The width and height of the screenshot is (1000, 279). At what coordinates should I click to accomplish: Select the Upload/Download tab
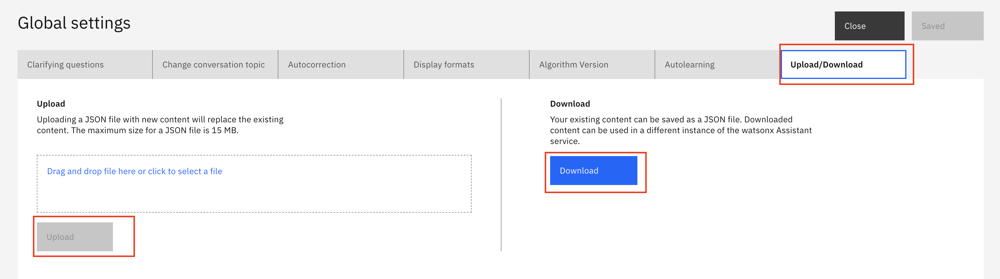843,65
